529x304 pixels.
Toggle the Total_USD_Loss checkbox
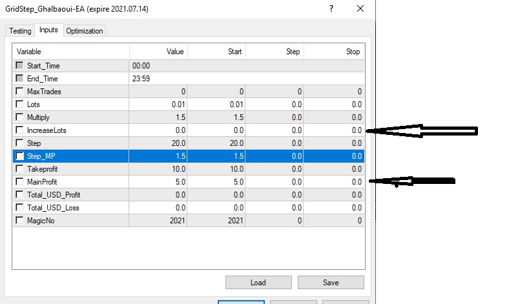(20, 208)
